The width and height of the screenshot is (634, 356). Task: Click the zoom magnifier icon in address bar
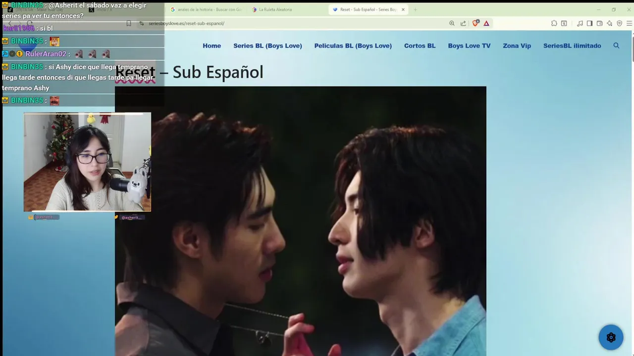452,23
